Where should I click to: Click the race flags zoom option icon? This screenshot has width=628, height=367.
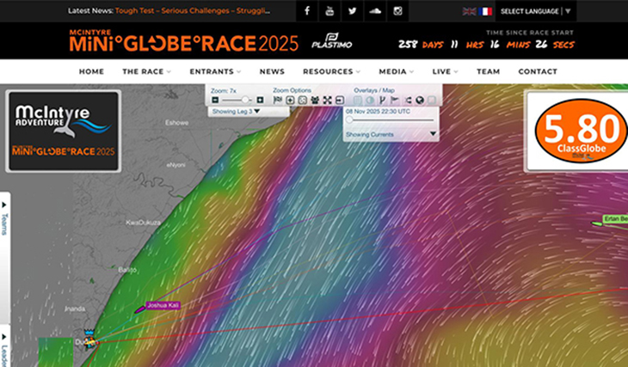(278, 101)
